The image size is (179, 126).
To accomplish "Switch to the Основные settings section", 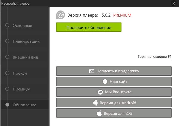I will pos(23,26).
